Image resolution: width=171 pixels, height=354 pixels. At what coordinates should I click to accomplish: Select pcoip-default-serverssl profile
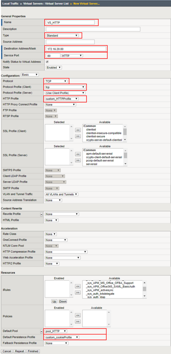[x=100, y=160]
